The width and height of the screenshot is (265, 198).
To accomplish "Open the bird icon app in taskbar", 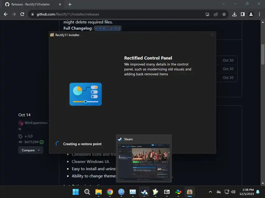I will [155, 192].
